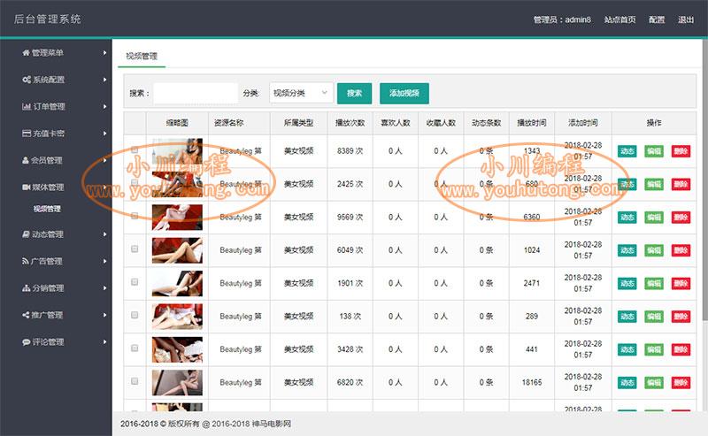Open the thumbnail in the 3428 次 row

coord(177,349)
